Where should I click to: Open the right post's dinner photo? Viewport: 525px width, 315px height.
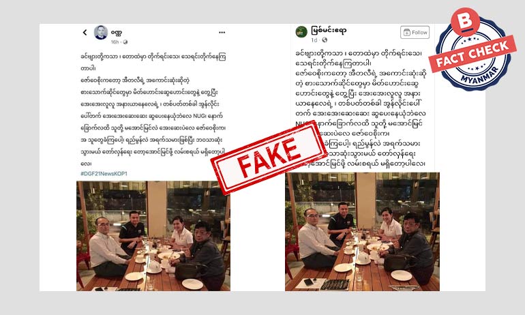coord(362,232)
